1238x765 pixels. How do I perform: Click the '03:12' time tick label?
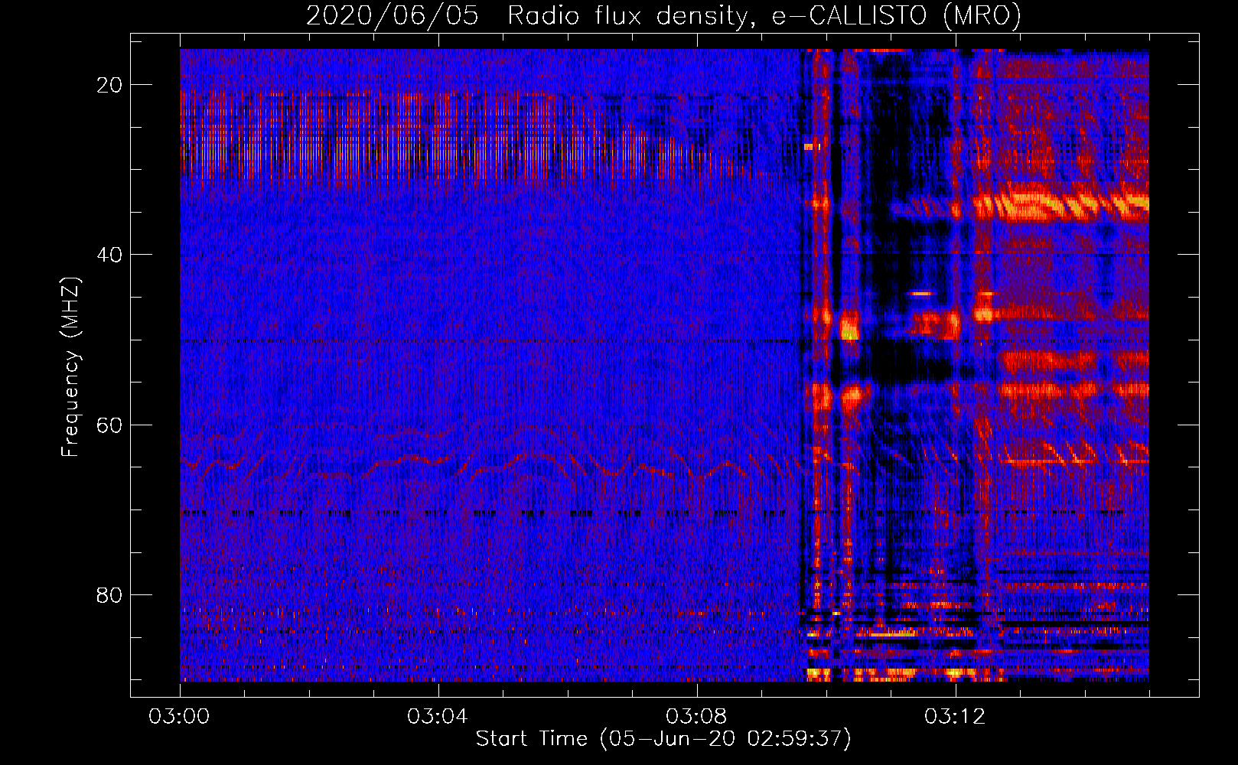[x=956, y=717]
